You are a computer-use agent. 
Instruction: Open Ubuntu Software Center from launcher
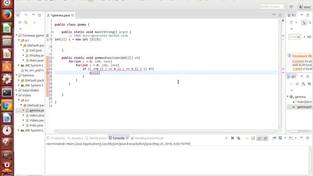(7, 67)
